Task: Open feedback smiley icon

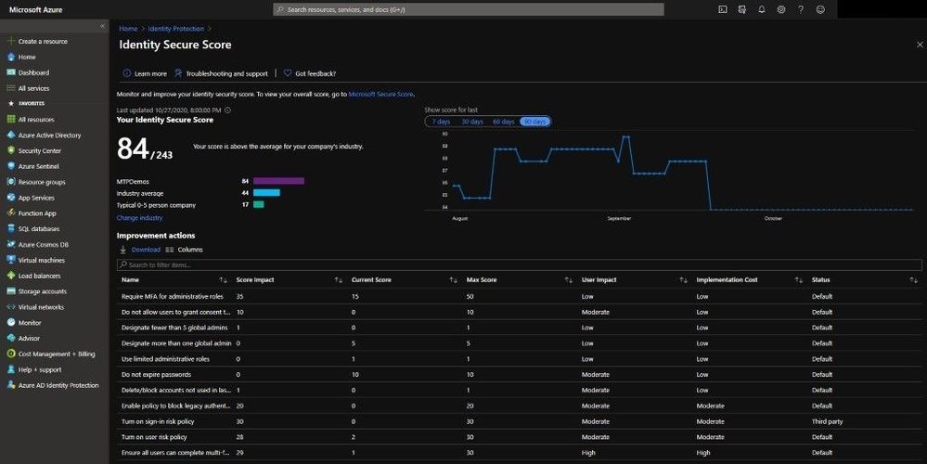Action: (x=820, y=9)
